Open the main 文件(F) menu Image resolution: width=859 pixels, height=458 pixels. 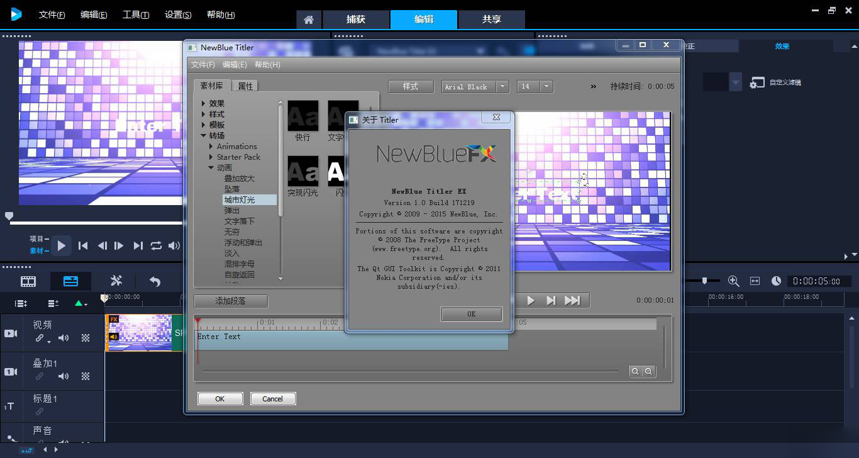52,14
